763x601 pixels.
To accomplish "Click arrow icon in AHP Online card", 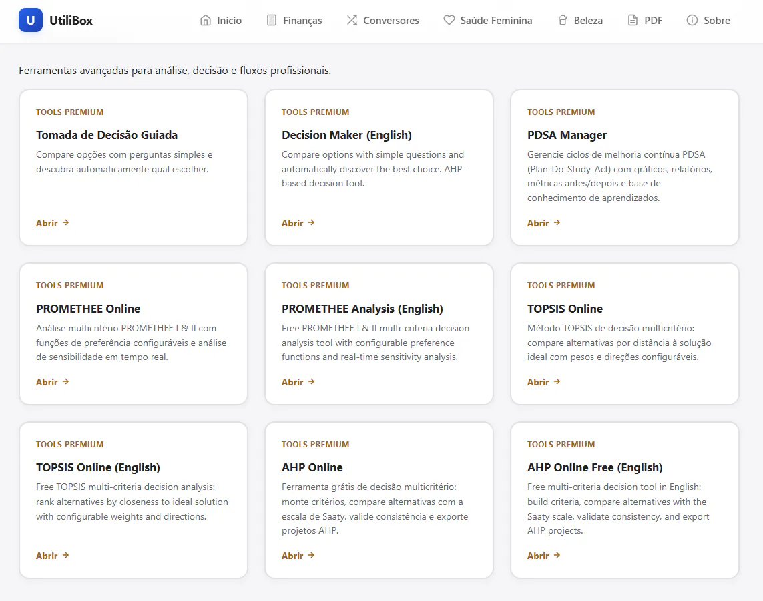I will (x=312, y=555).
